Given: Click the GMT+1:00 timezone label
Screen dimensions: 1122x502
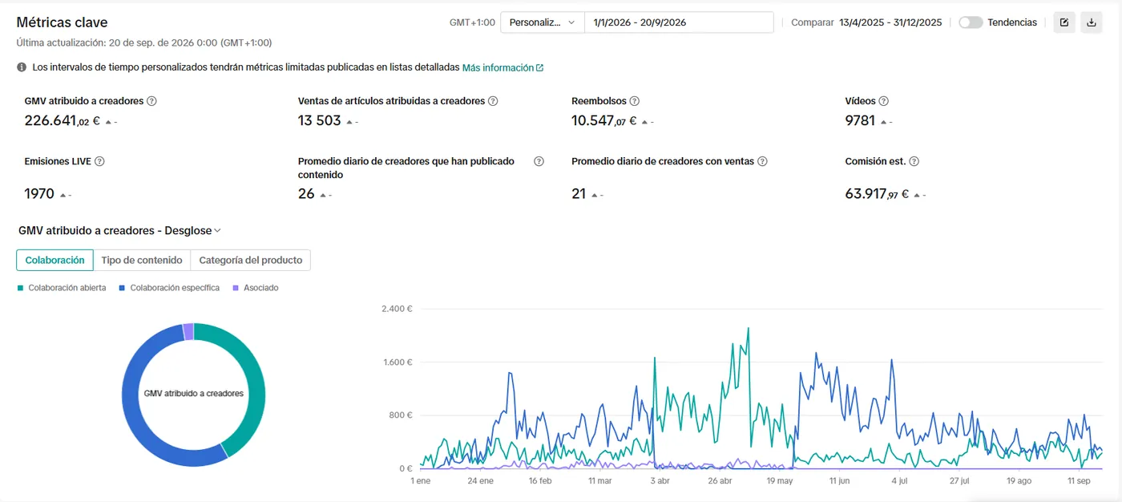Looking at the screenshot, I should pyautogui.click(x=472, y=22).
